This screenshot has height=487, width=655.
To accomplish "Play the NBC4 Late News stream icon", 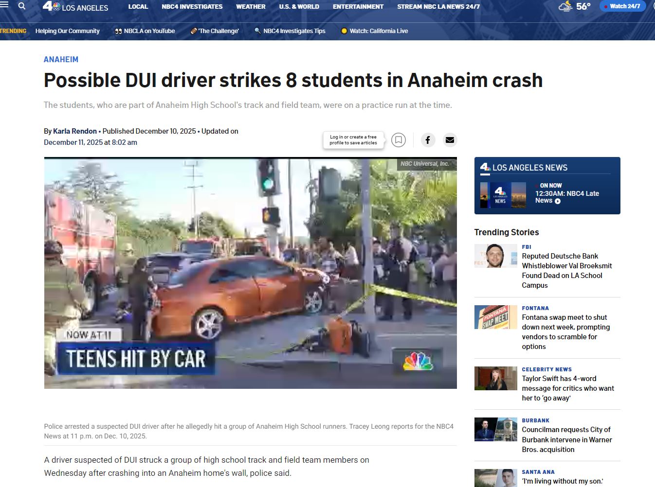I will (x=558, y=201).
